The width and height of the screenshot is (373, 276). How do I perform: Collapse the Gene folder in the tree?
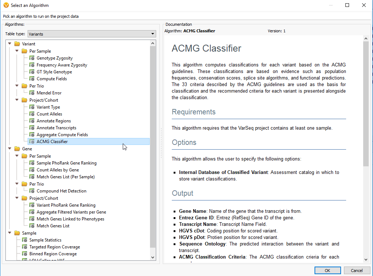click(x=9, y=149)
